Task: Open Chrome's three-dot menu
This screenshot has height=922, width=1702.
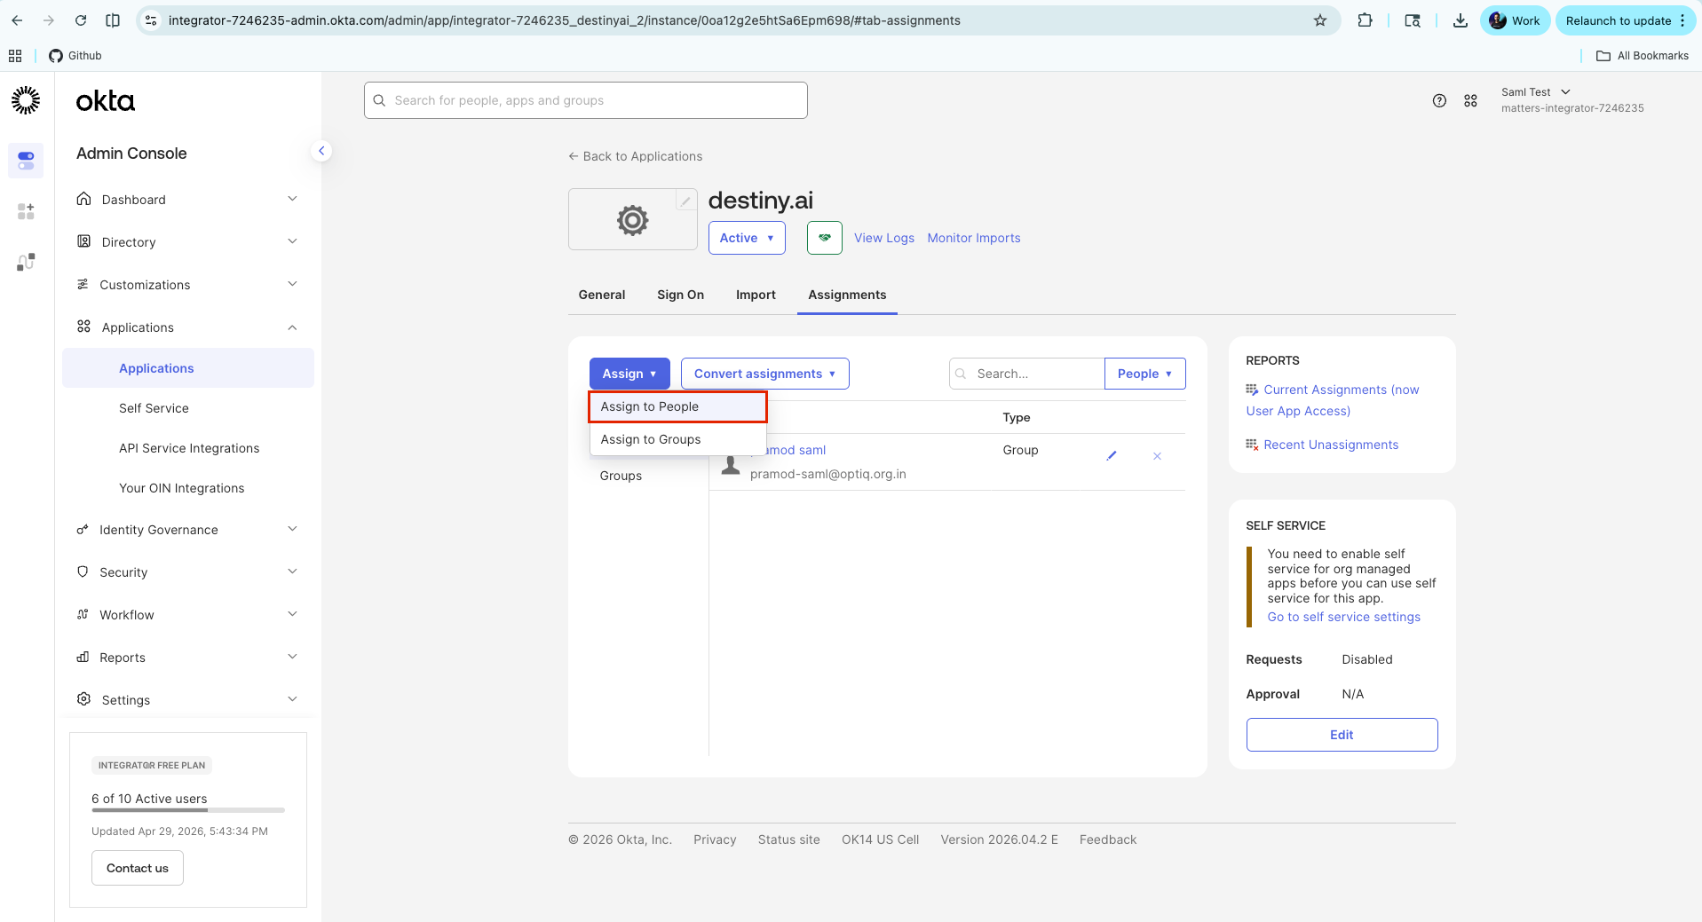Action: coord(1682,20)
